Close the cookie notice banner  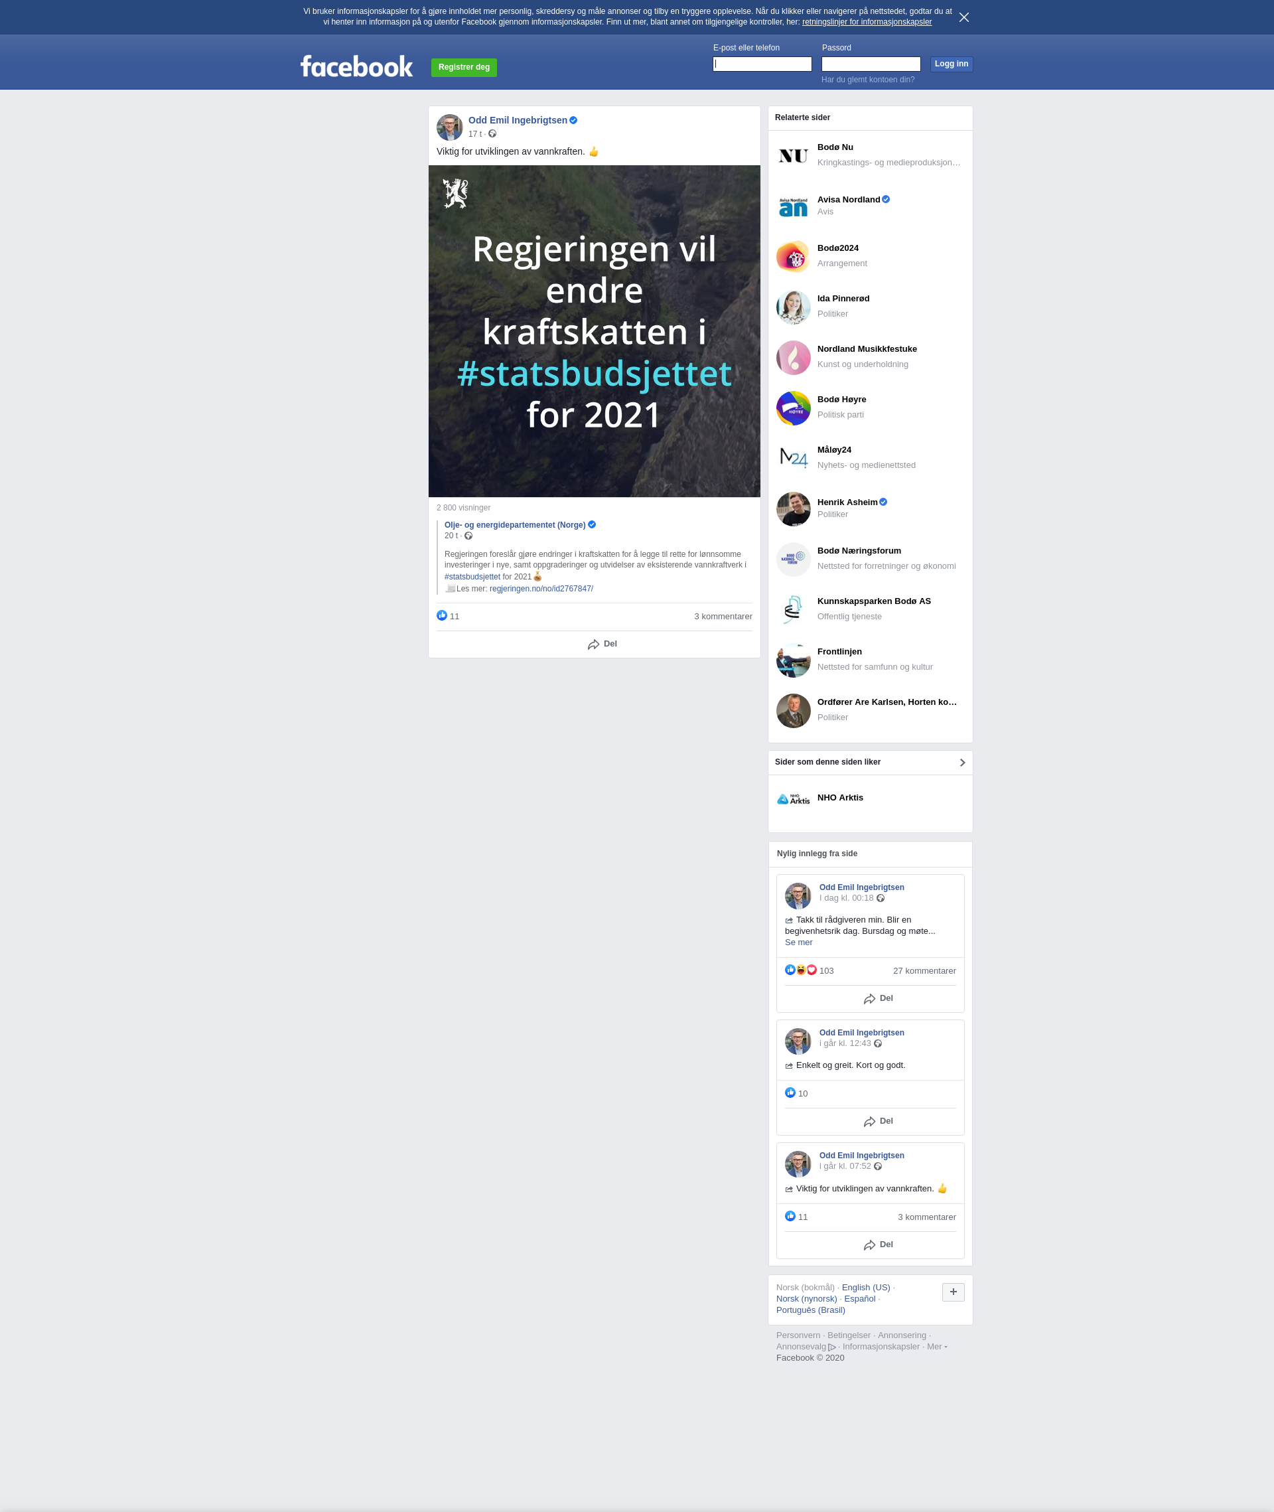pos(963,17)
